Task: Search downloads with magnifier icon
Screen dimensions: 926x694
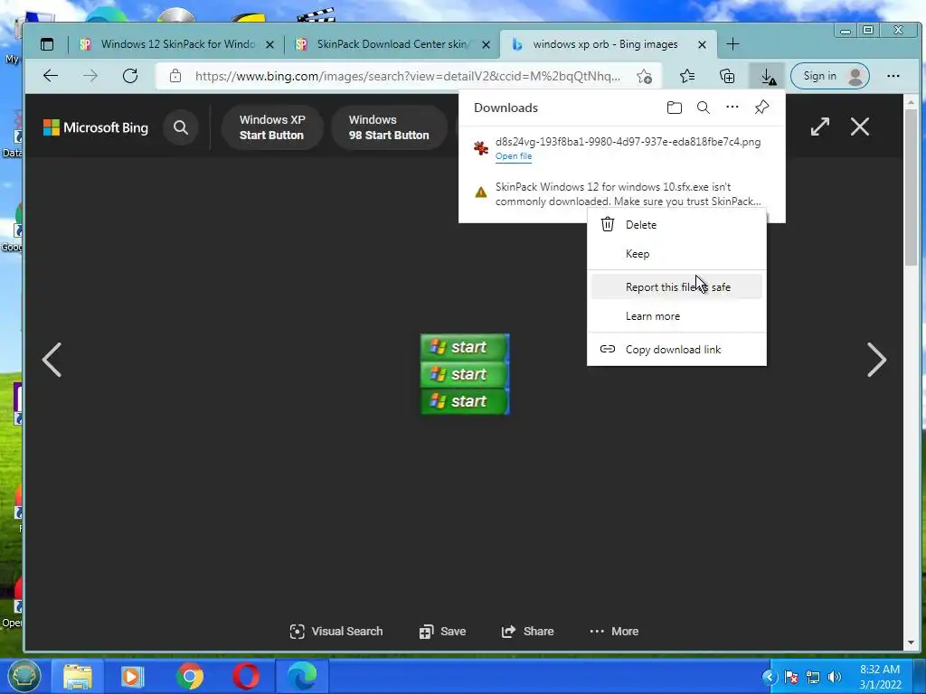Action: [x=703, y=108]
